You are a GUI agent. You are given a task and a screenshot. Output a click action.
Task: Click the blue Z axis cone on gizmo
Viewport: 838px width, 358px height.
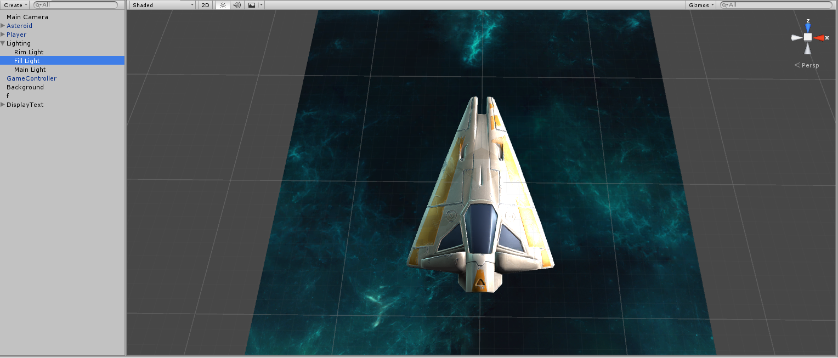click(x=808, y=27)
